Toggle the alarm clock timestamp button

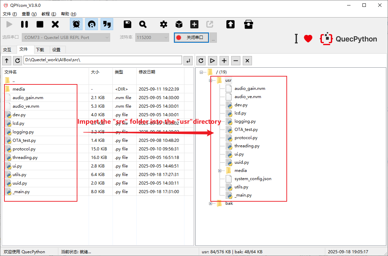(x=76, y=24)
